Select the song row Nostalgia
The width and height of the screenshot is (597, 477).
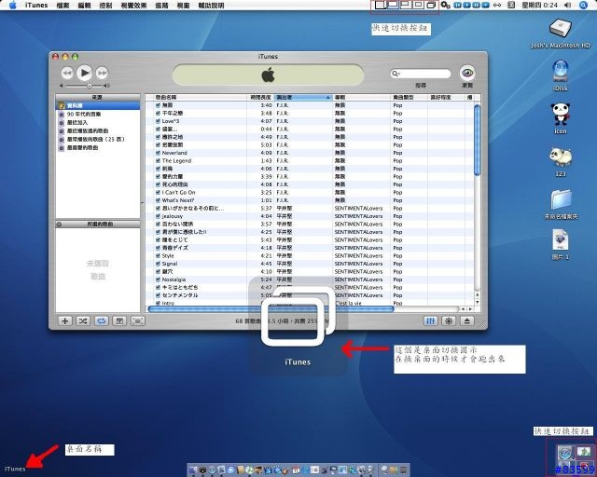pos(310,279)
